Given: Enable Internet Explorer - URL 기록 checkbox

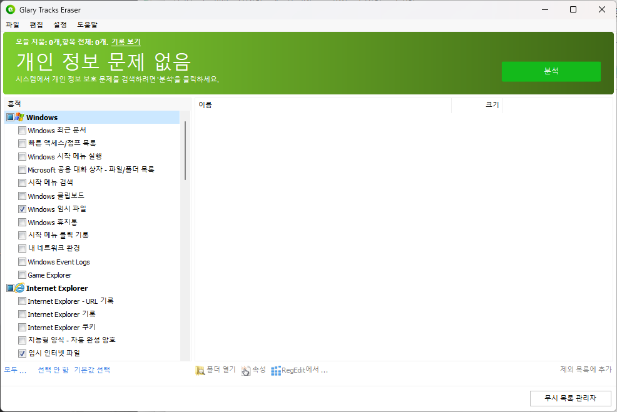Looking at the screenshot, I should 22,301.
